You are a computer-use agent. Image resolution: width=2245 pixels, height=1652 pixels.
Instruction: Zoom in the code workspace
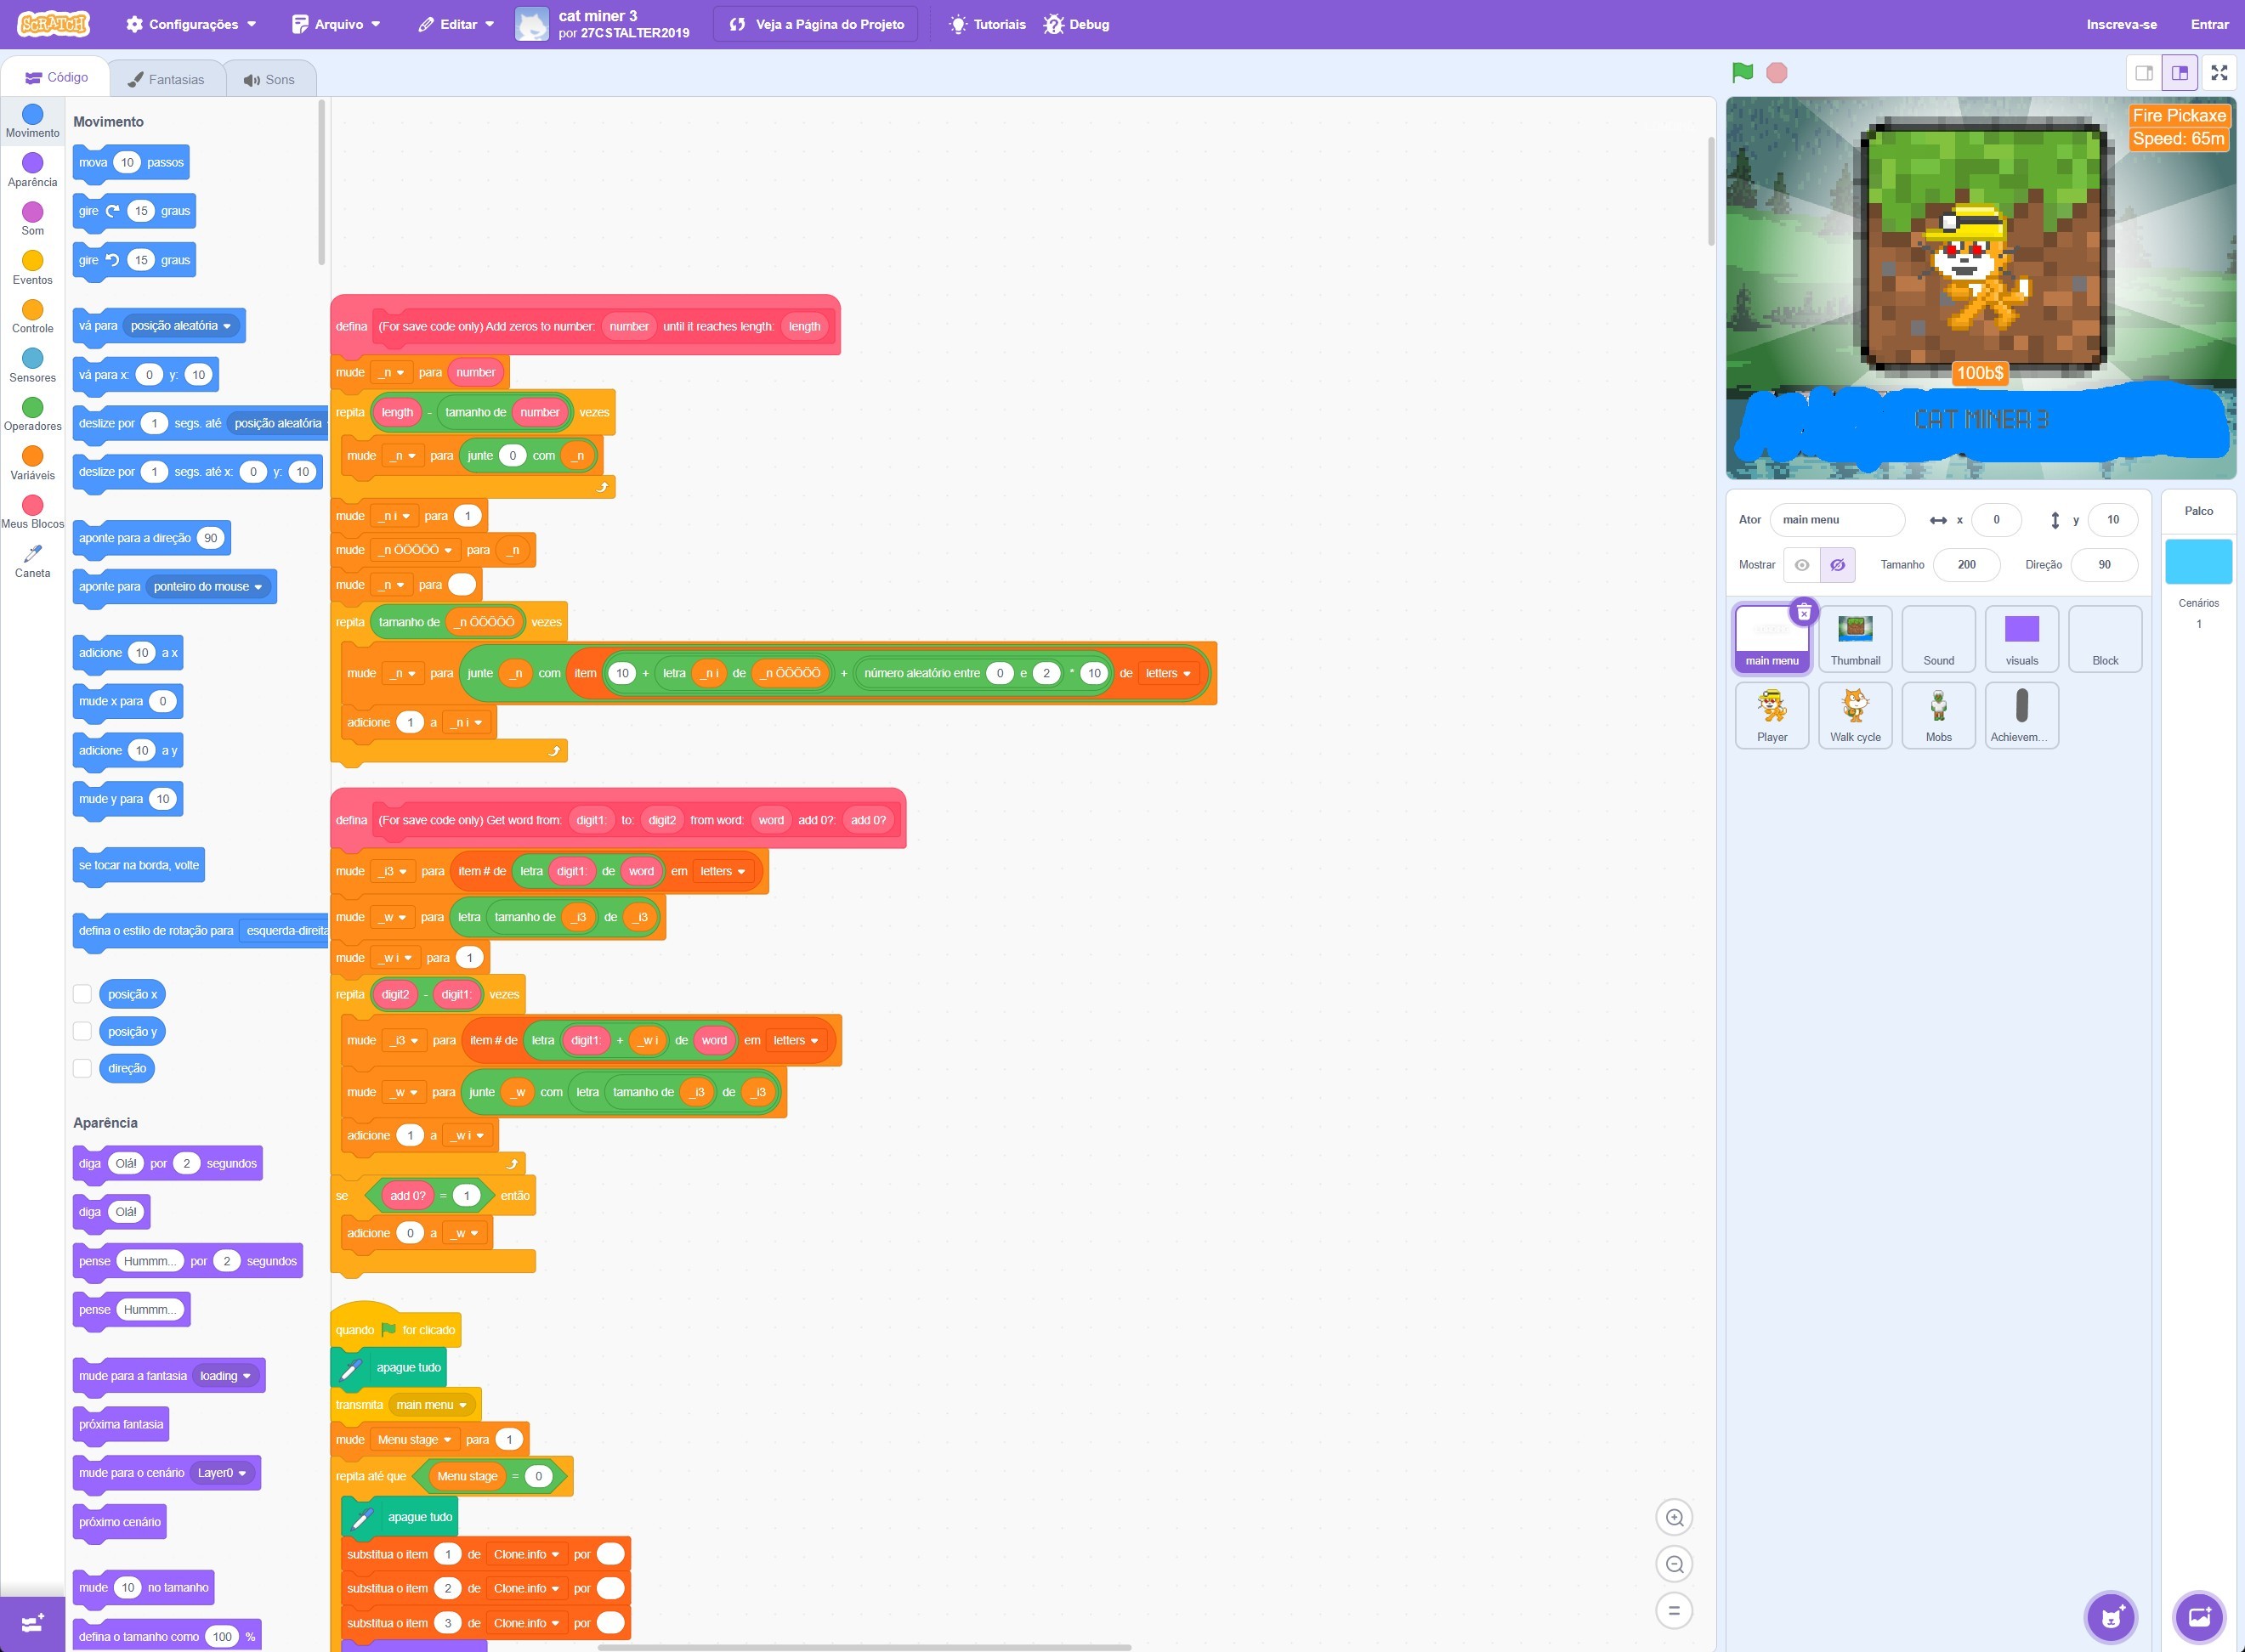(1674, 1517)
